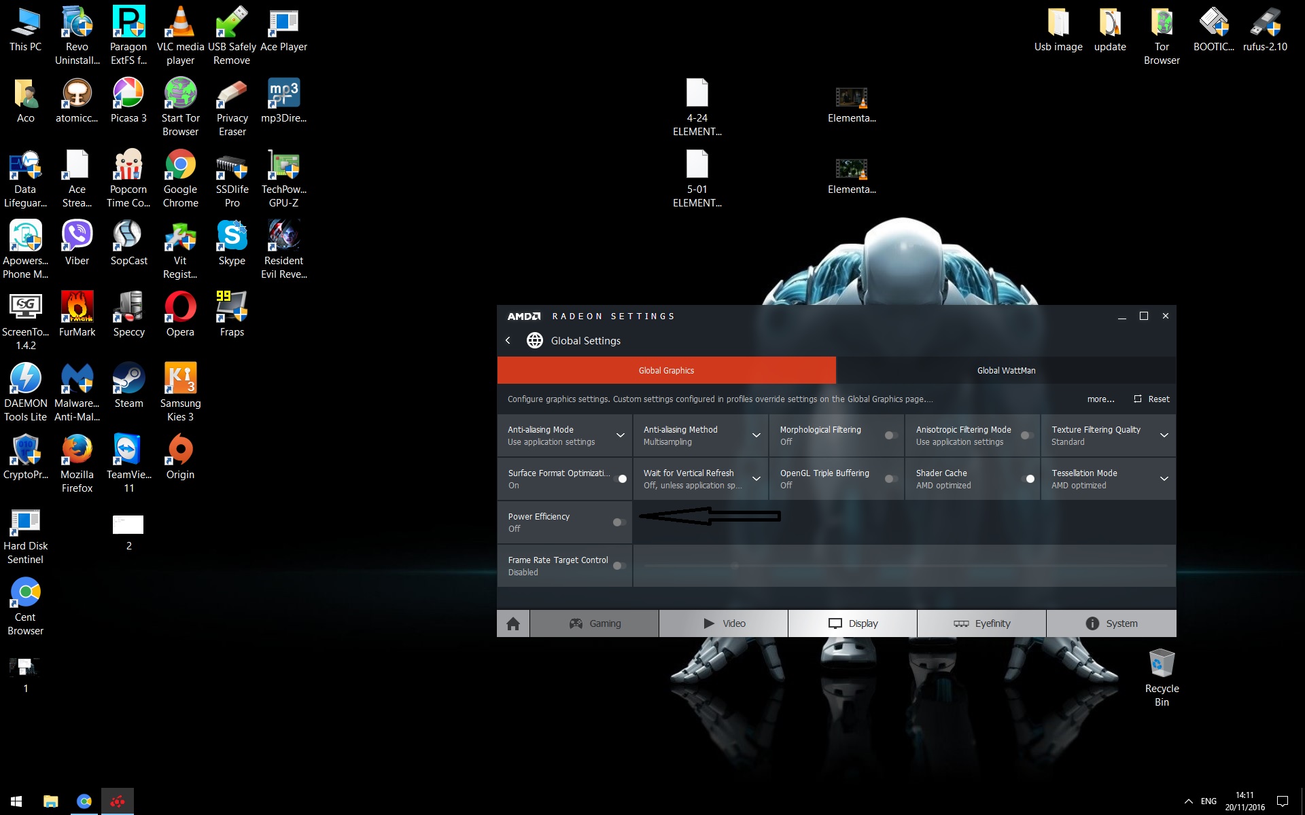Click the back arrow beside Global Settings

(x=508, y=340)
